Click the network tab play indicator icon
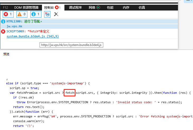The height and width of the screenshot is (130, 193). pos(98,7)
